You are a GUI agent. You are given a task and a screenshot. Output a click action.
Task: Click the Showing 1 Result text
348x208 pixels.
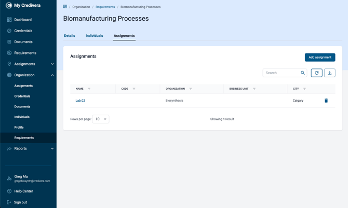click(222, 119)
